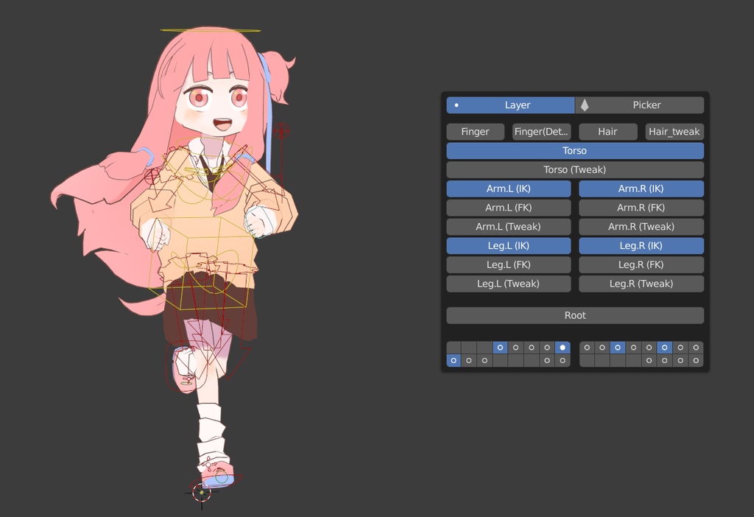Click the blue cell starting the left grid's bottom row
The image size is (754, 517).
click(x=454, y=360)
